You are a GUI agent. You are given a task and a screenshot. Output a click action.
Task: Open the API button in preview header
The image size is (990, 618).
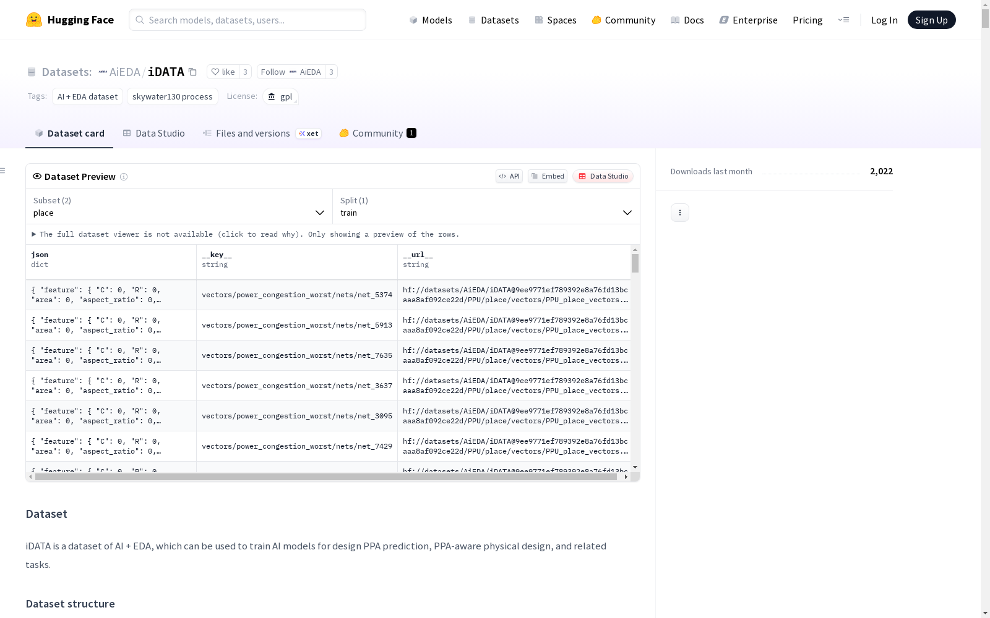pos(509,176)
